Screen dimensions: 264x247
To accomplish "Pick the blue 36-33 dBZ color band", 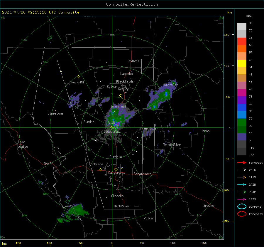I will [x=242, y=107].
